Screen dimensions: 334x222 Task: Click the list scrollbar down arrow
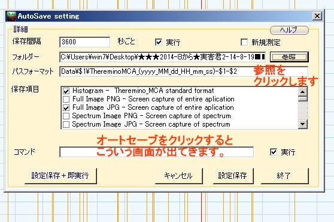click(303, 124)
